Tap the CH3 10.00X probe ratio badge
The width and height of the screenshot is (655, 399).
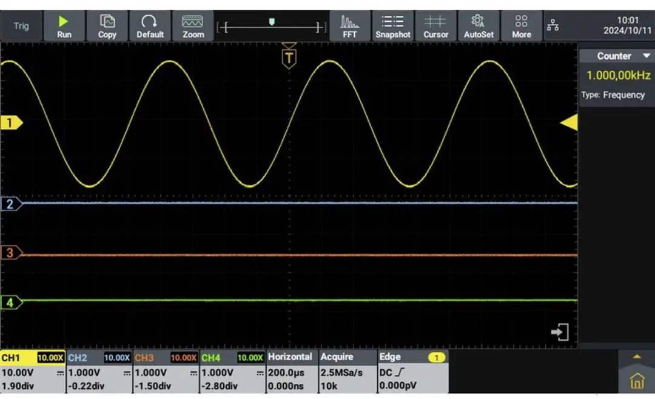[183, 358]
